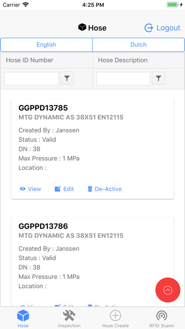Click the Wi-Fi indicator in status bar
Viewport: 185px width, 329px height.
[x=26, y=5]
